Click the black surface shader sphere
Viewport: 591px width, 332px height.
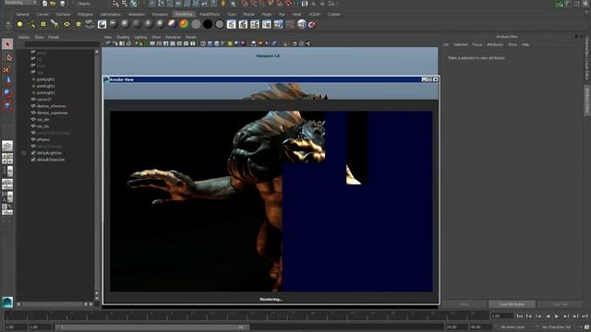pyautogui.click(x=207, y=25)
